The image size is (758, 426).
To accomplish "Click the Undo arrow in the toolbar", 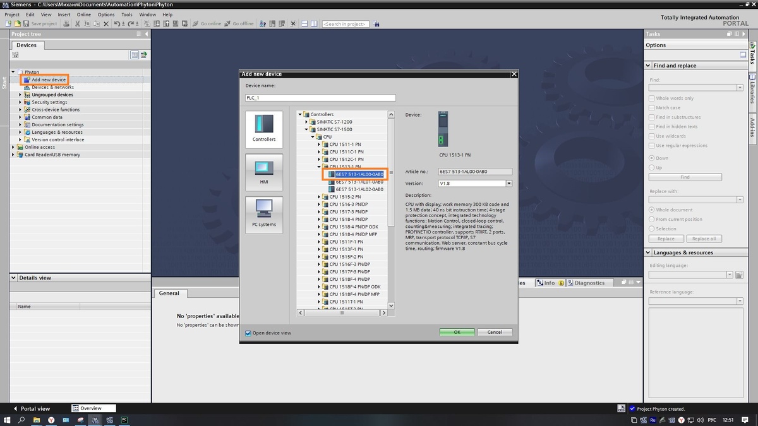I will click(117, 23).
